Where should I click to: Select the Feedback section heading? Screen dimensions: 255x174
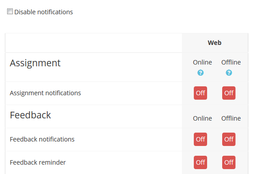click(x=31, y=115)
